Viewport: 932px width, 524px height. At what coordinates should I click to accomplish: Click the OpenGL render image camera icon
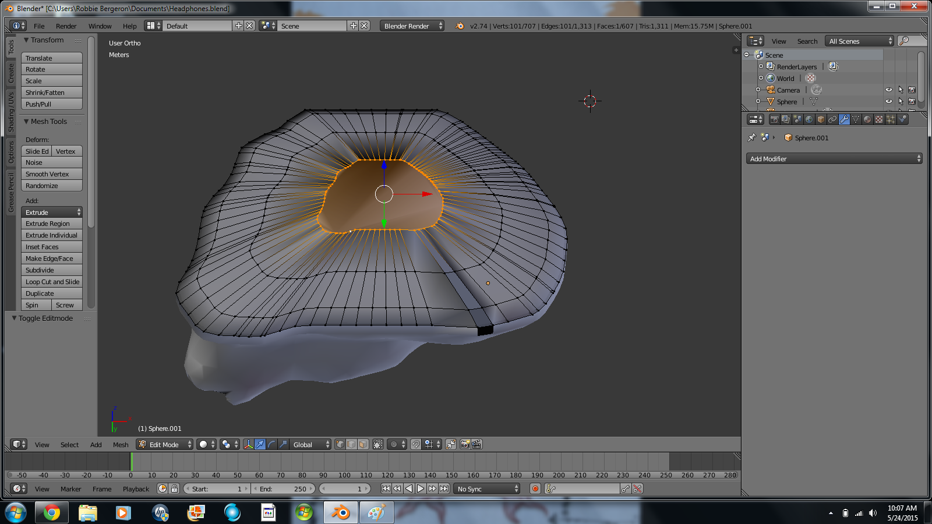(x=465, y=444)
